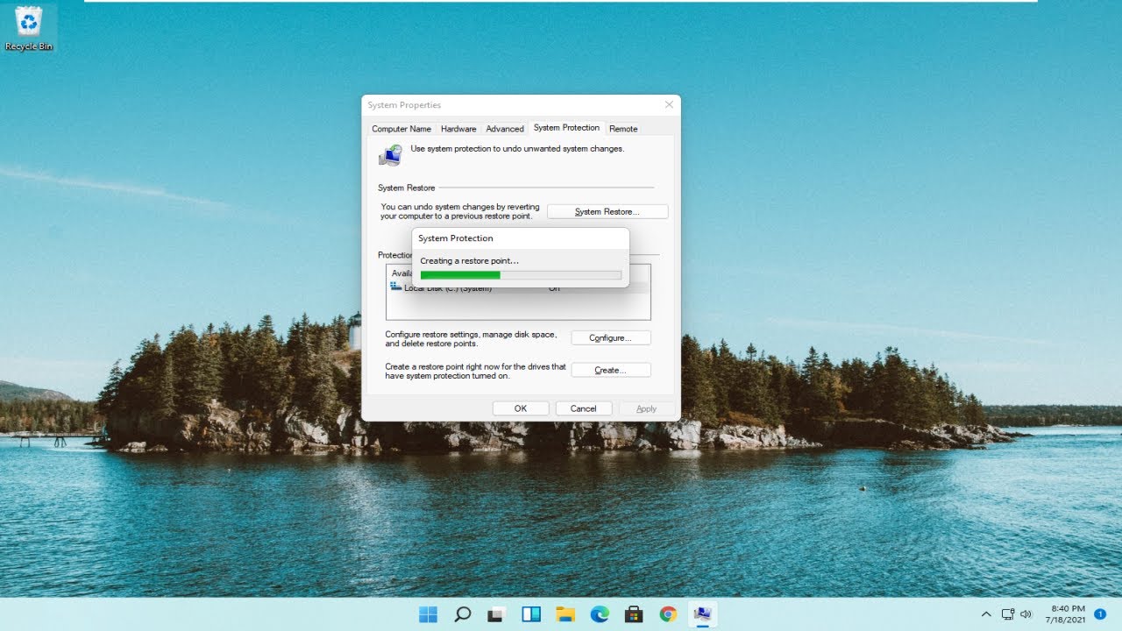Click the System Protection dialog title

click(456, 238)
